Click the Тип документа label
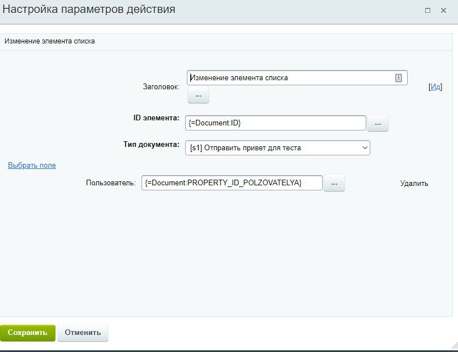 [x=151, y=145]
